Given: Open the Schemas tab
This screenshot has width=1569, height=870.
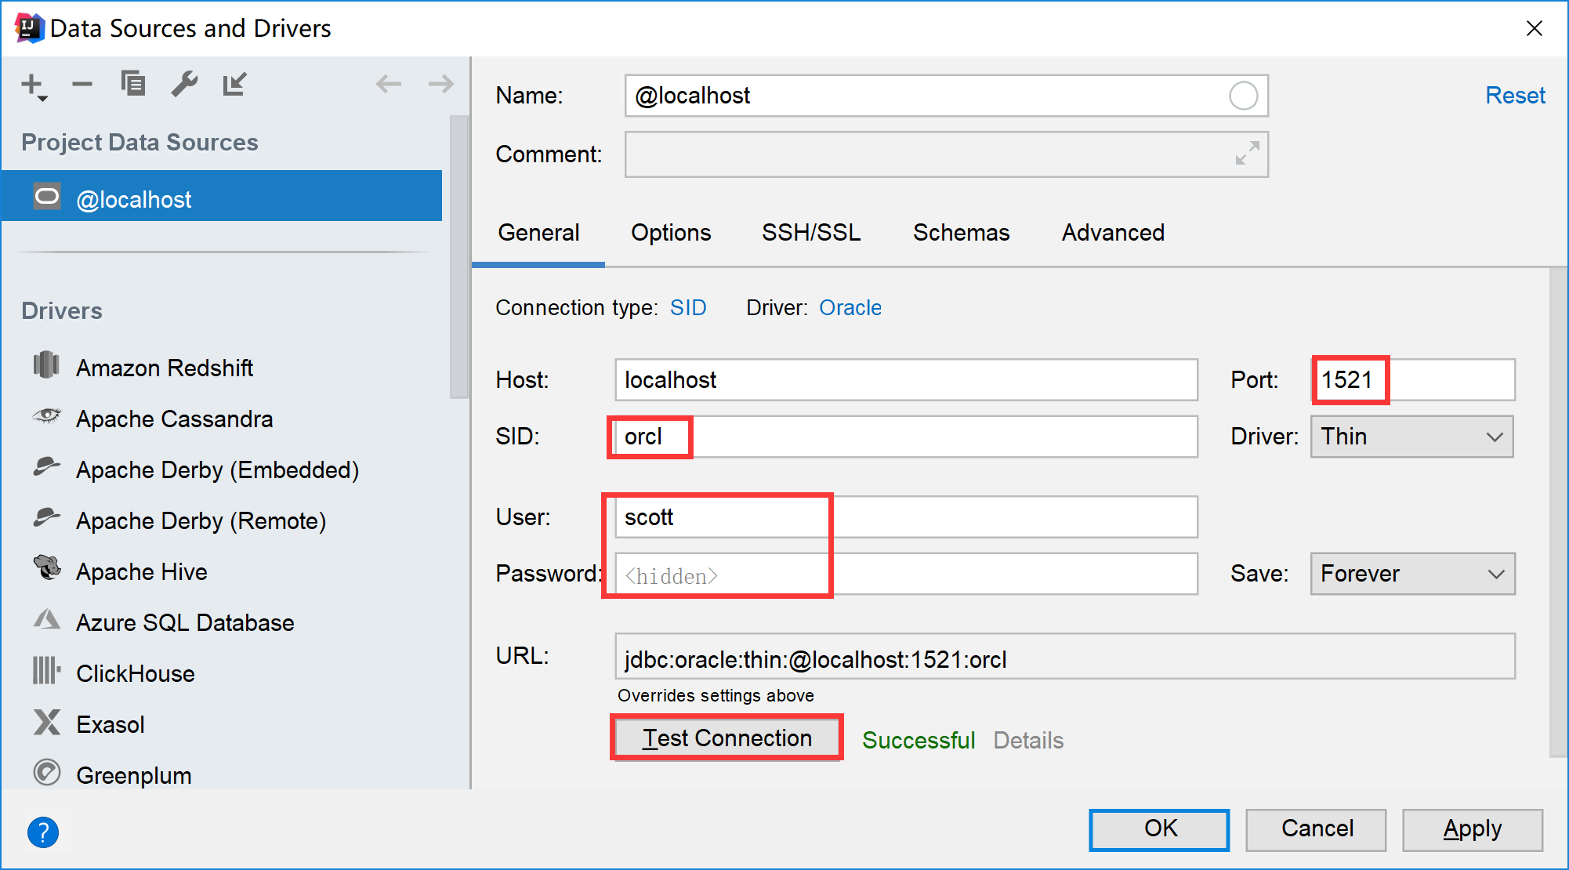Looking at the screenshot, I should 961,233.
